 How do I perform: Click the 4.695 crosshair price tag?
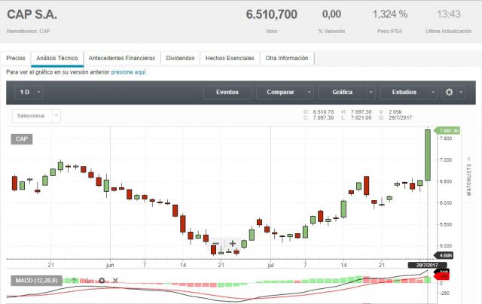point(444,256)
